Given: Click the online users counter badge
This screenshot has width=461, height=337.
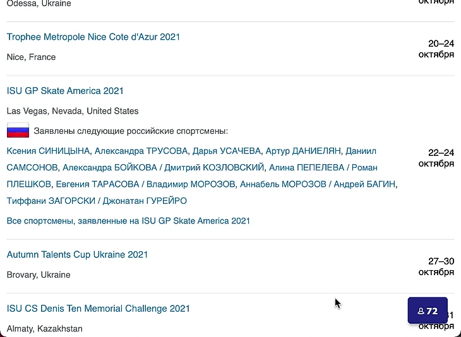Looking at the screenshot, I should [x=428, y=310].
